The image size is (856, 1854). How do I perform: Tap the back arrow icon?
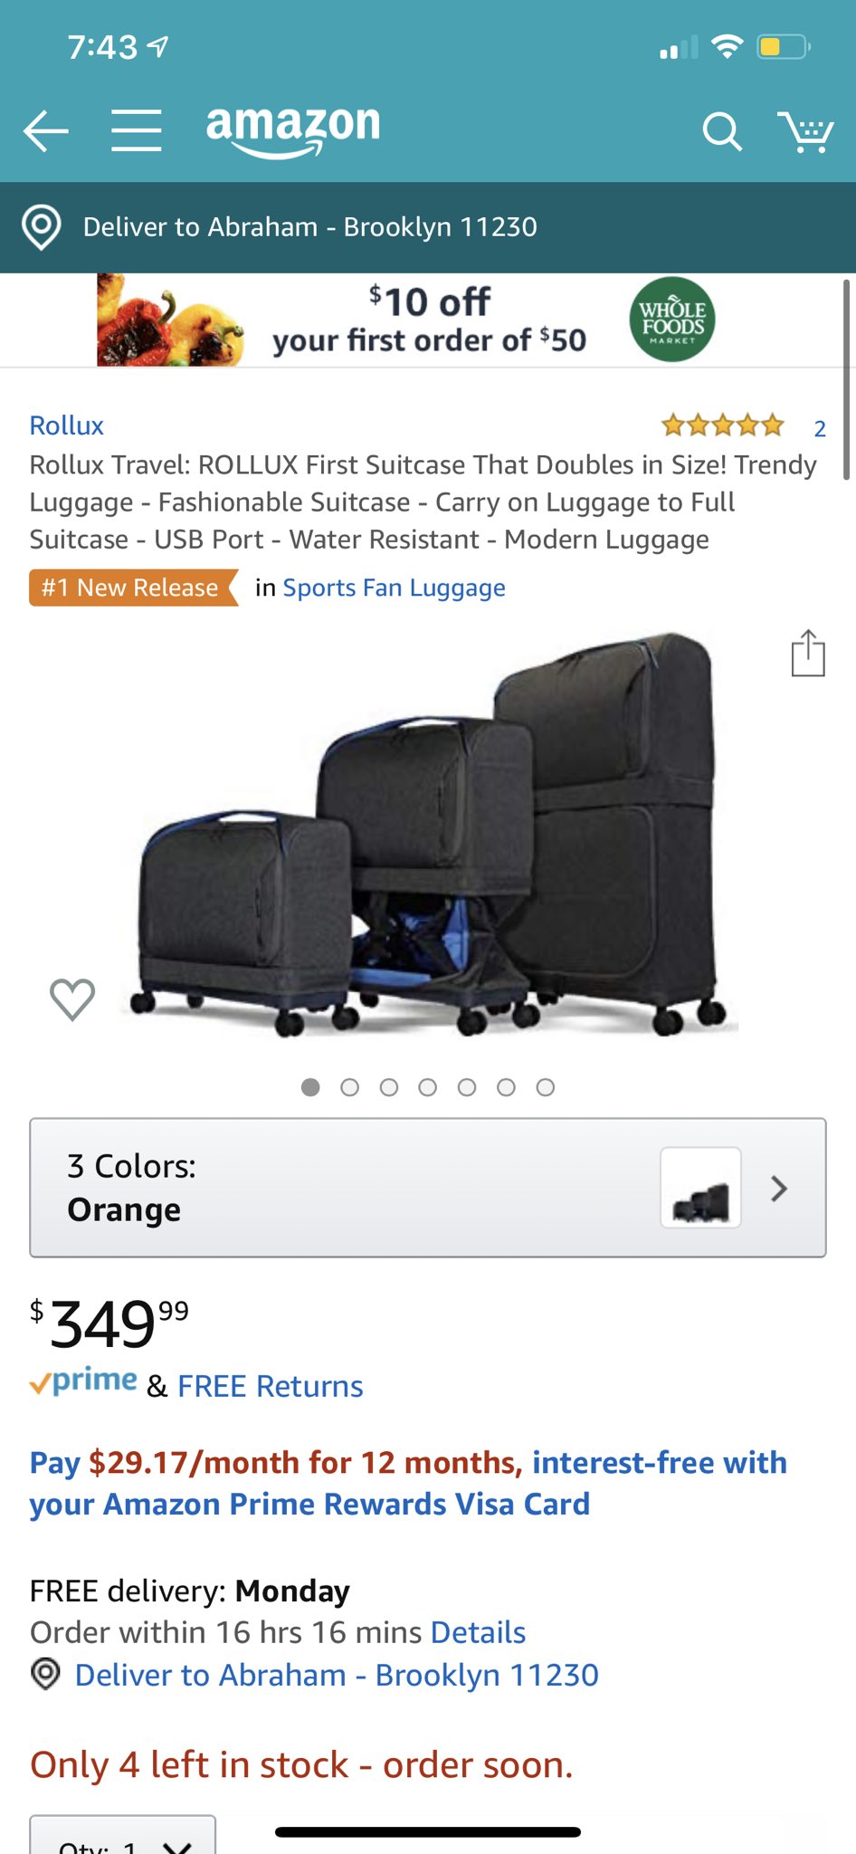coord(46,131)
